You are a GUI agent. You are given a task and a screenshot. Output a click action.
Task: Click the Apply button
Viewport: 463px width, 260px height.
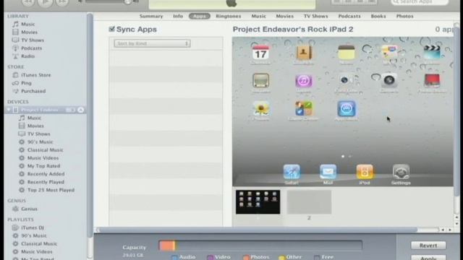428,258
